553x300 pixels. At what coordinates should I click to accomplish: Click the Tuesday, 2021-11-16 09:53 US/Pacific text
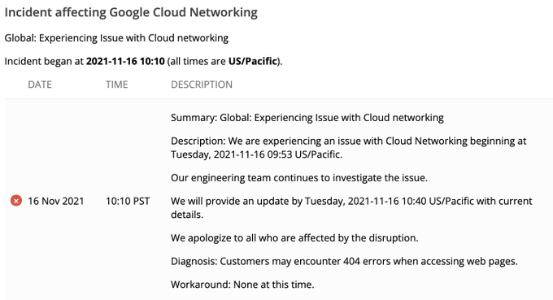pos(256,154)
